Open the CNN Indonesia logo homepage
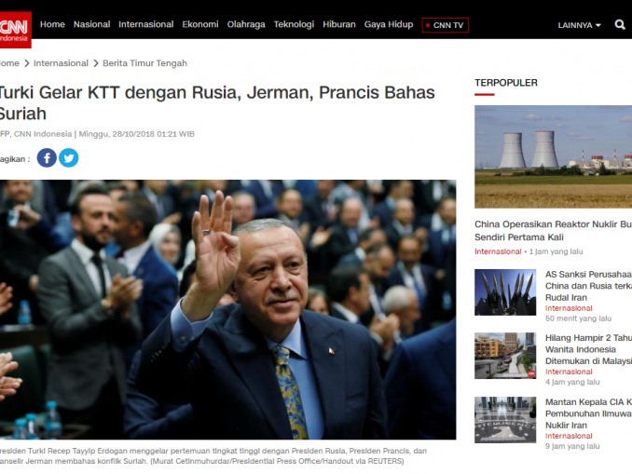 [15, 30]
